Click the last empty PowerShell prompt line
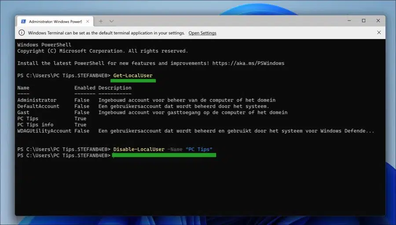Image resolution: width=396 pixels, height=225 pixels. (x=64, y=156)
